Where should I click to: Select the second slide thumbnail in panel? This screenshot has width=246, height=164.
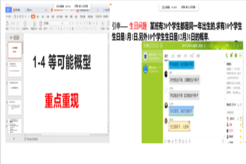click(15, 69)
